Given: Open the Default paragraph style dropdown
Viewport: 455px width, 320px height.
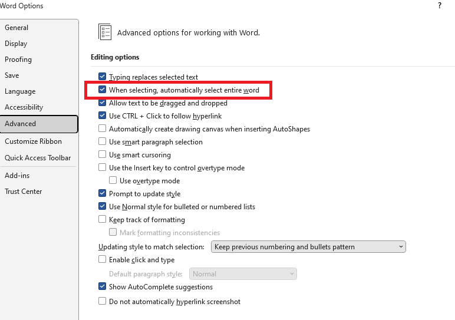Looking at the screenshot, I should point(243,274).
